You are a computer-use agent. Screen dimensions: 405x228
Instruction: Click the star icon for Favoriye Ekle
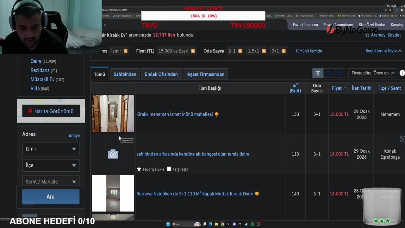(139, 169)
